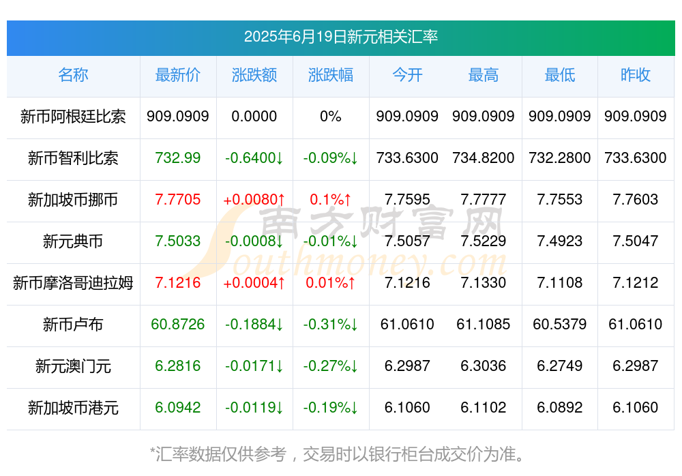Viewport: 682px width, 476px height.
Task: Select the row name 新元典币
Action: (73, 241)
